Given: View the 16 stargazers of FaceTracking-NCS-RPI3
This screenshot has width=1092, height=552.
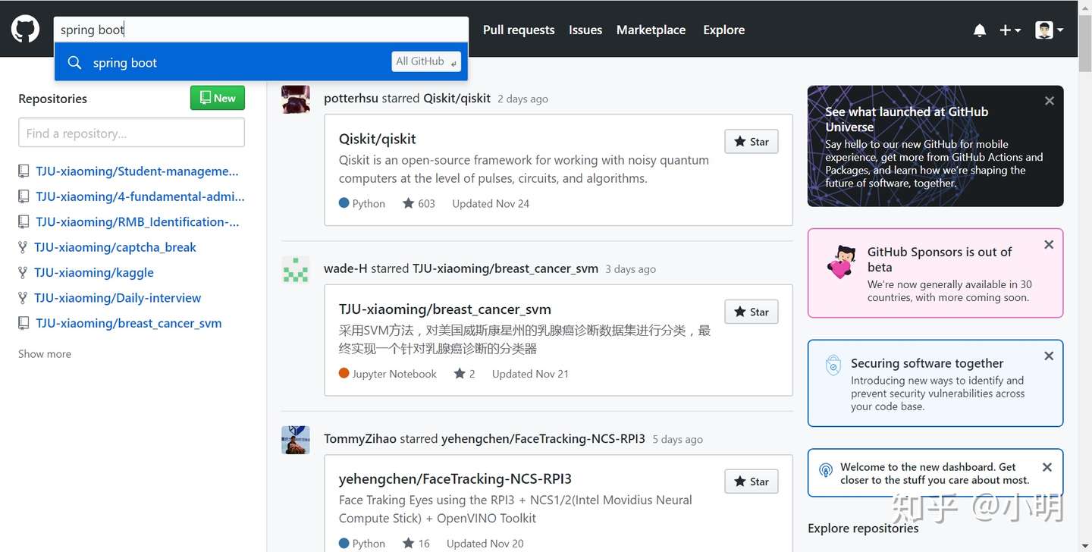Looking at the screenshot, I should (x=416, y=544).
